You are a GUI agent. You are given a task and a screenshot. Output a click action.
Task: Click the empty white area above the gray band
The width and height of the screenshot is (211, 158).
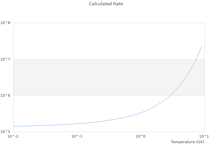coord(82,41)
